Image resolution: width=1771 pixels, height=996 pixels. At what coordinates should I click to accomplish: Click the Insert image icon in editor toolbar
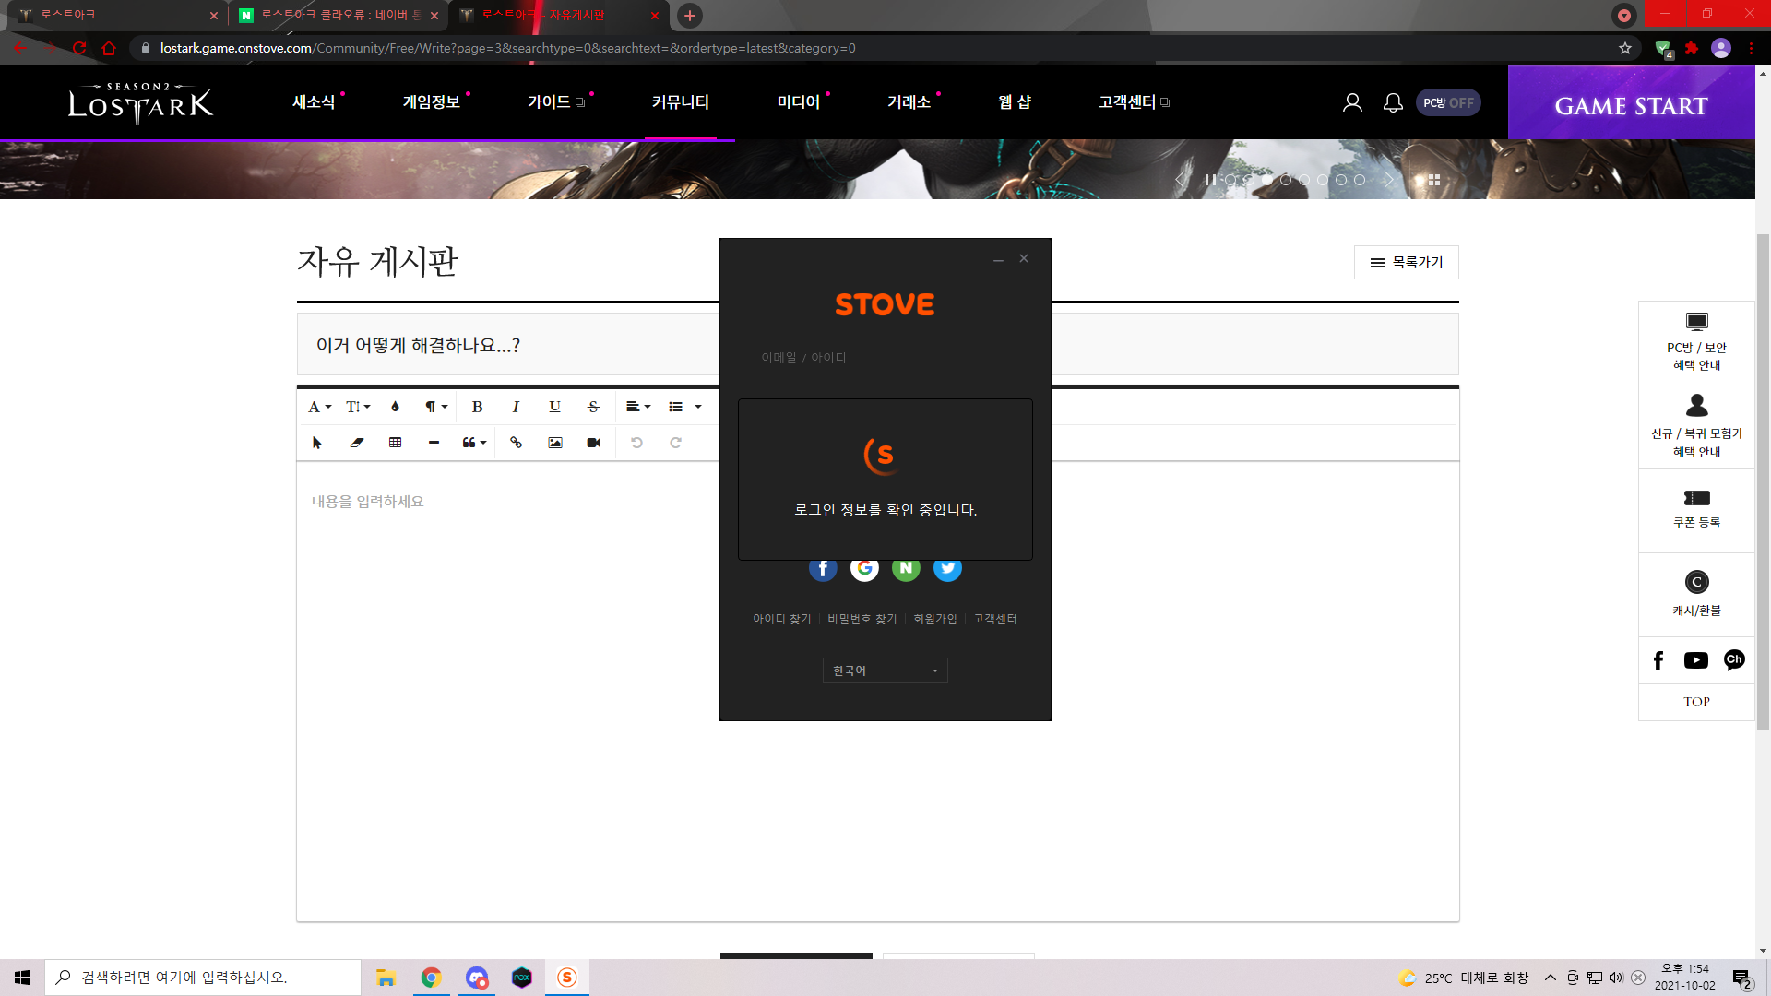pos(554,443)
